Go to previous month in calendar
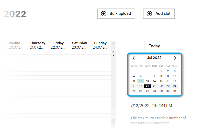This screenshot has height=129, width=197. 134,58
